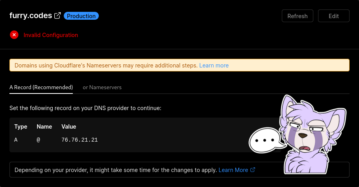Screen dimensions: 359x187
Task: Click the red Invalid Configuration error icon
Action: [14, 35]
